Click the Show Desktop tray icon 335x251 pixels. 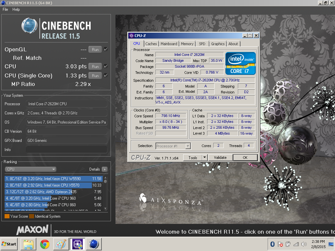coord(331,244)
